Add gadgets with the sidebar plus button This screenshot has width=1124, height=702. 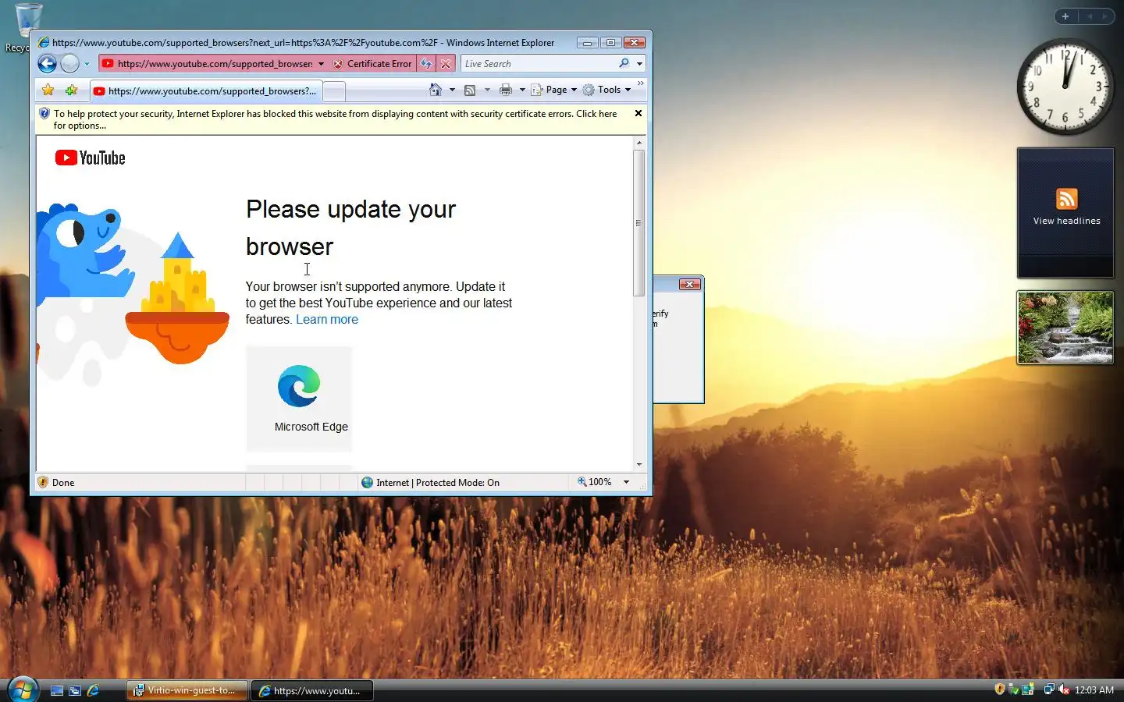(1065, 16)
